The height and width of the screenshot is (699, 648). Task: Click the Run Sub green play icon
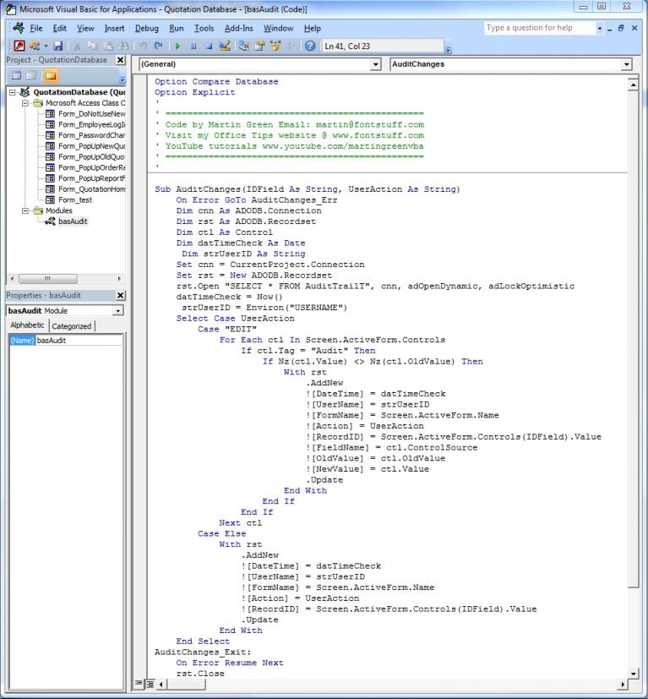click(x=178, y=46)
